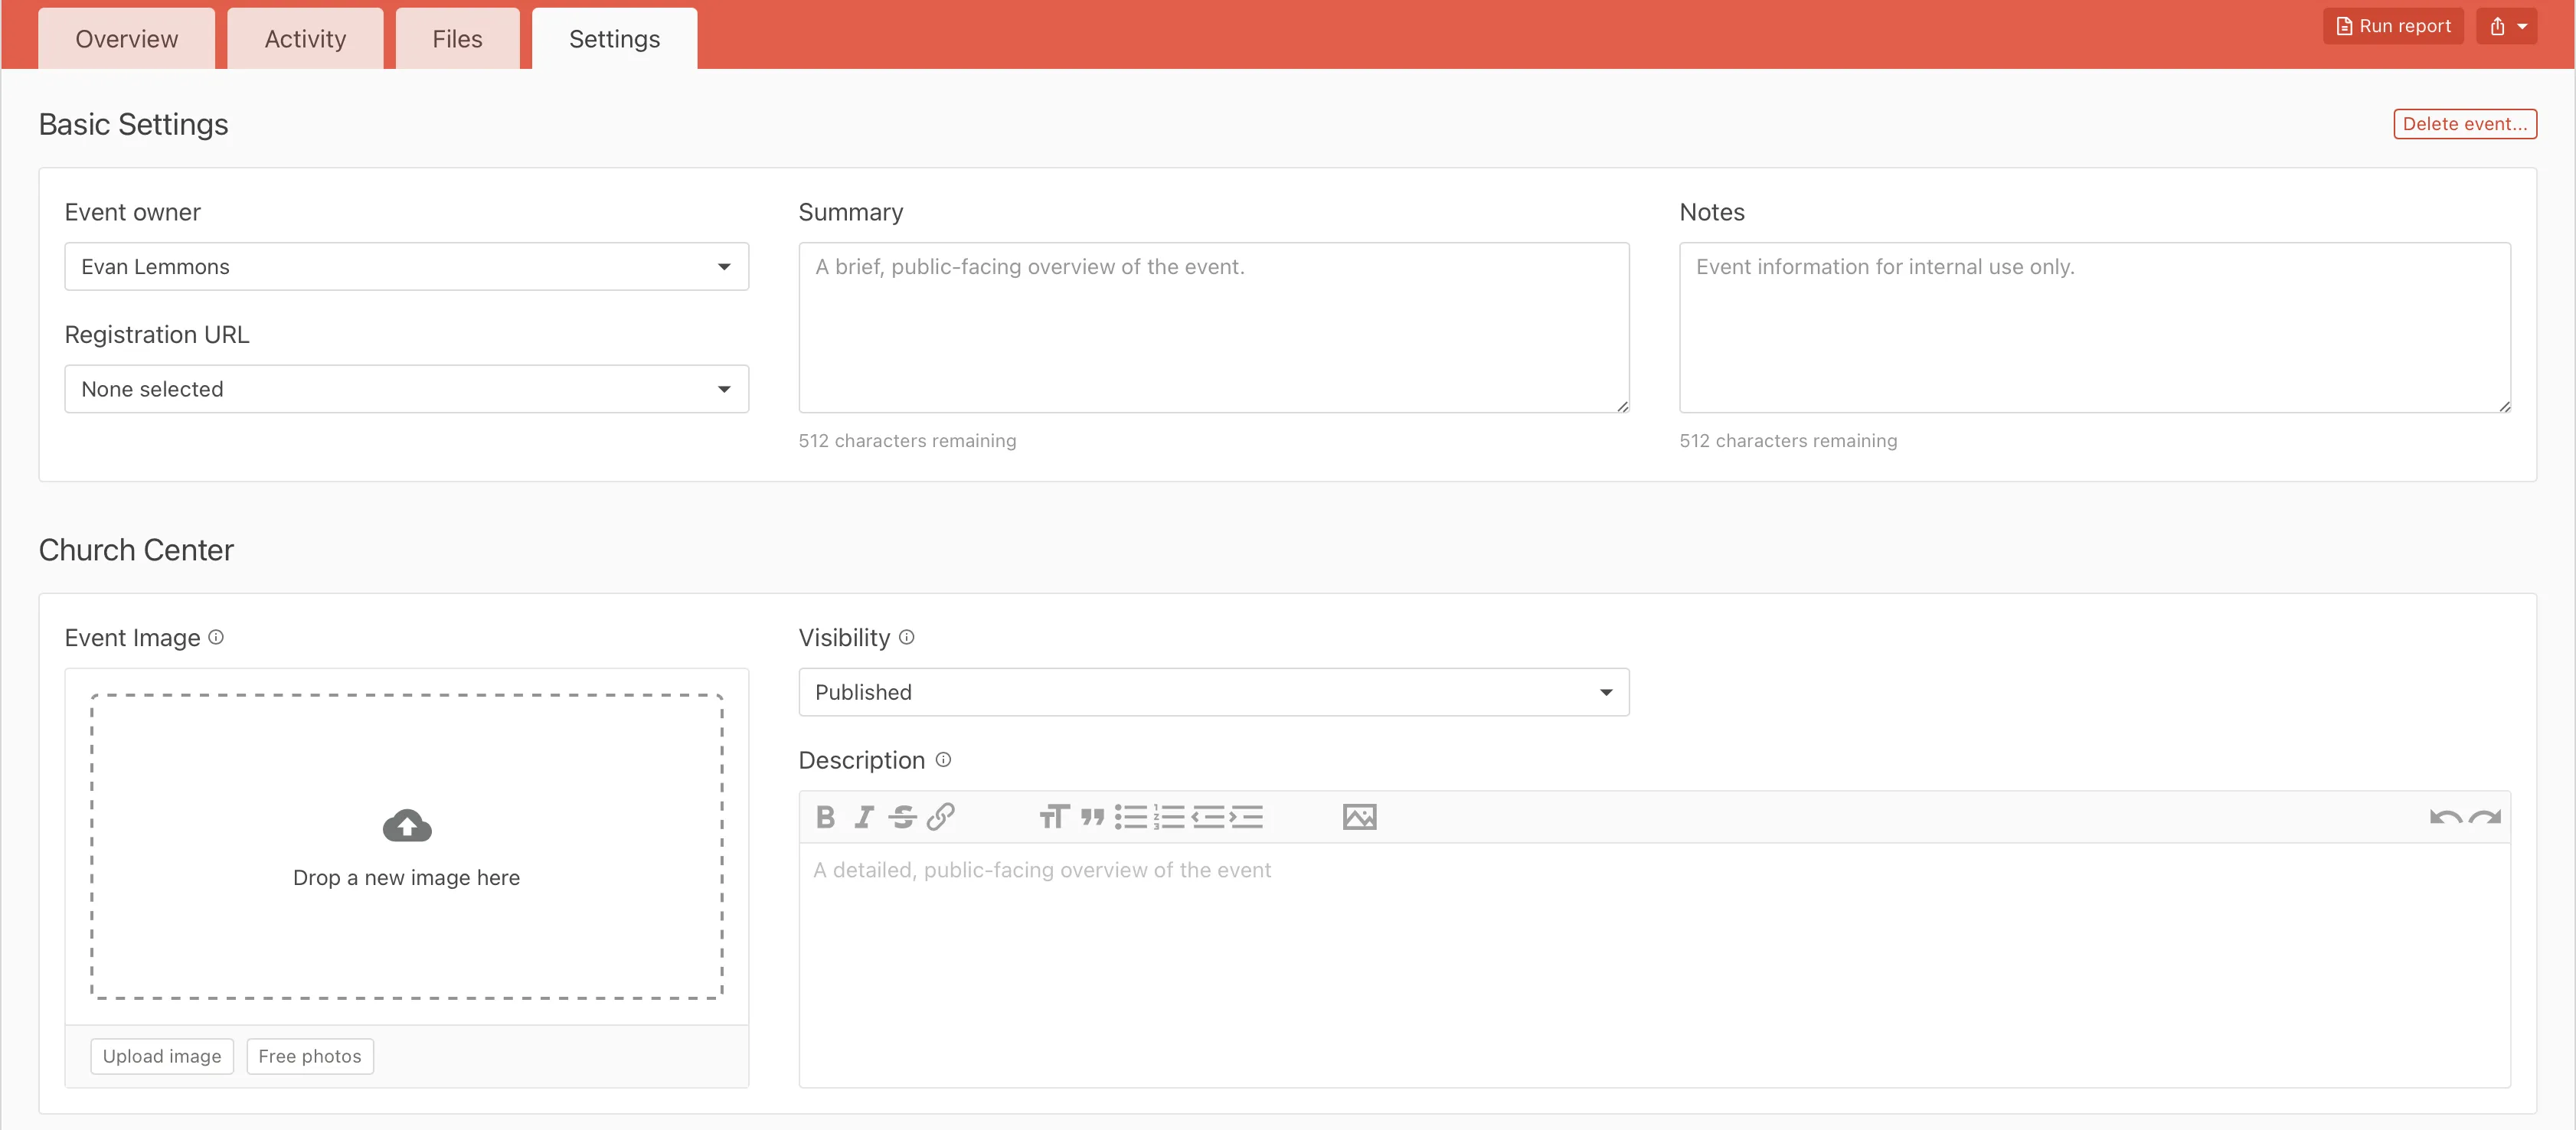Open the share options menu

pos(2508,25)
